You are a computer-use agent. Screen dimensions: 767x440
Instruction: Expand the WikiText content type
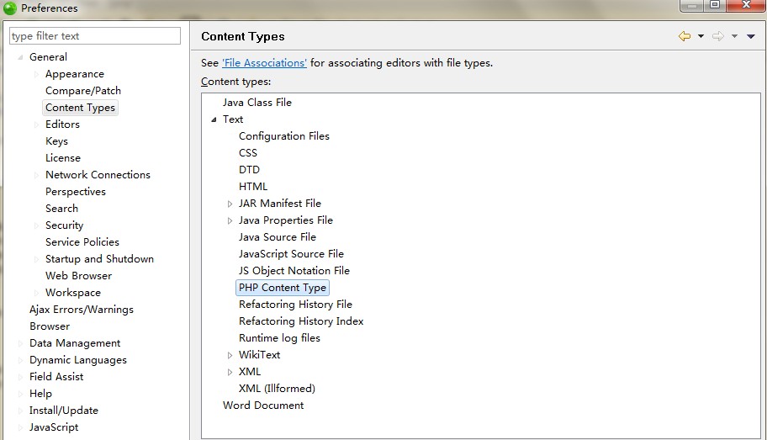pos(230,355)
